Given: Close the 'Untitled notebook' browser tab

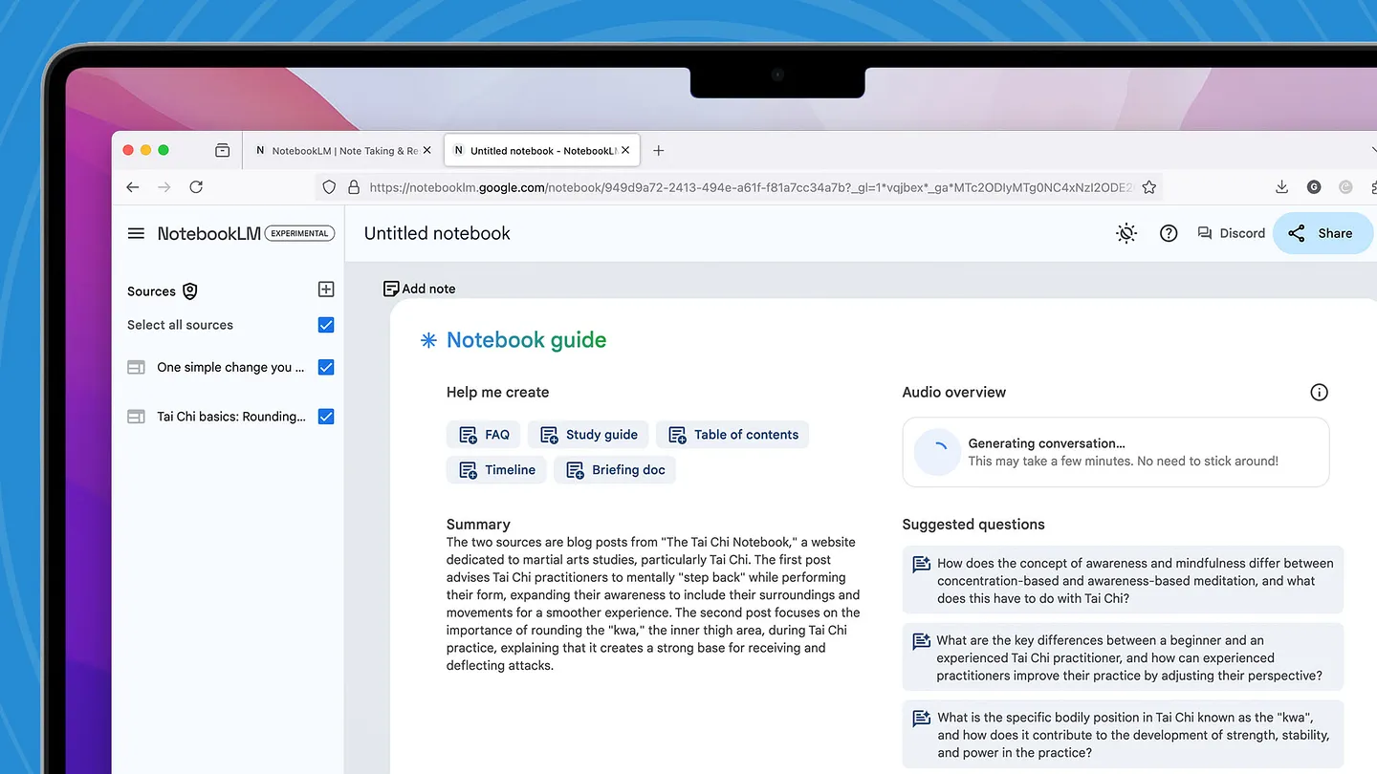Looking at the screenshot, I should [626, 150].
